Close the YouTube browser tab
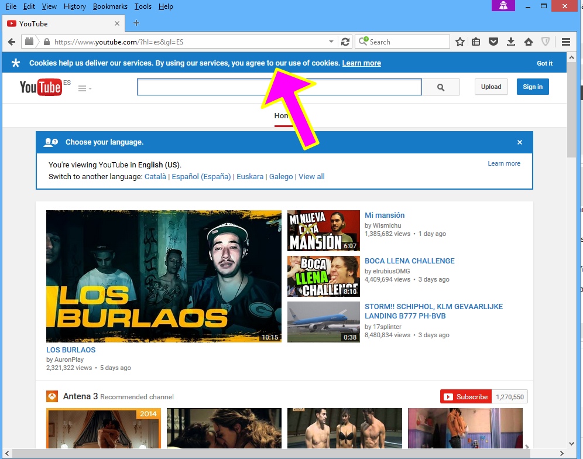 (116, 23)
